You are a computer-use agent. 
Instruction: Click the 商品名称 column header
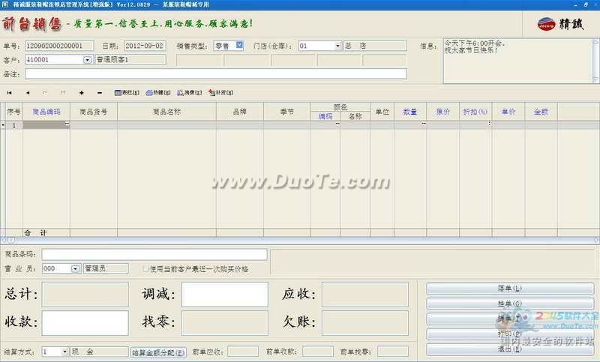pyautogui.click(x=166, y=112)
